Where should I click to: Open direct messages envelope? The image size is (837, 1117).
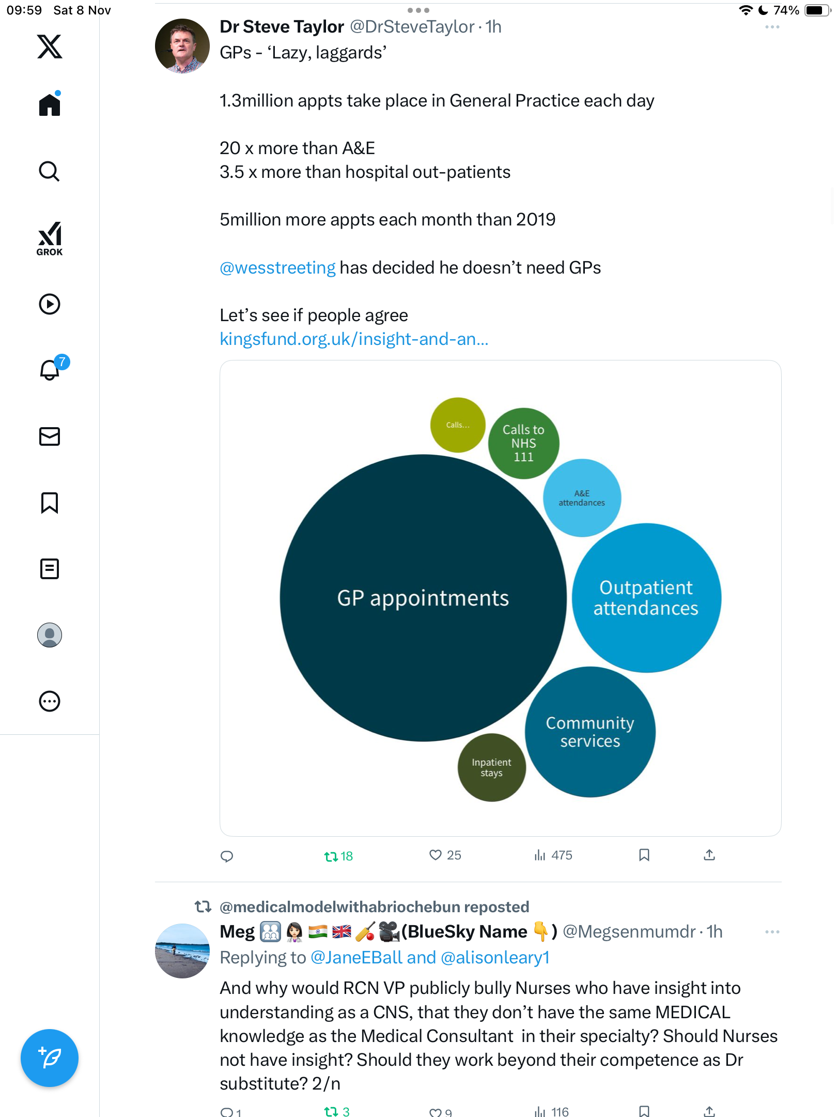50,436
